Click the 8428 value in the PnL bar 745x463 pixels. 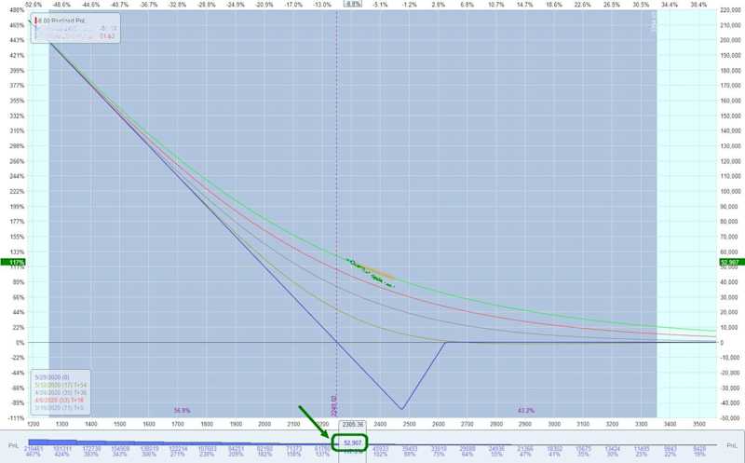coord(699,448)
